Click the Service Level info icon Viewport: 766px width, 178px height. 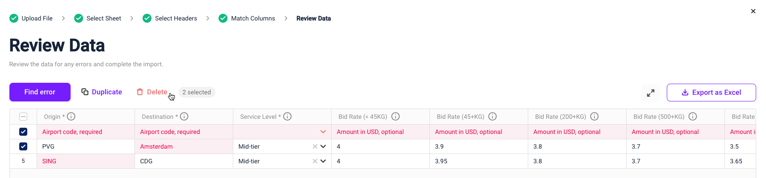point(287,117)
